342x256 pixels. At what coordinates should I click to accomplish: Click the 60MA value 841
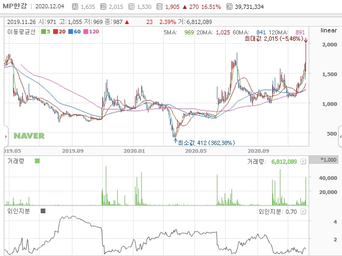click(x=261, y=32)
